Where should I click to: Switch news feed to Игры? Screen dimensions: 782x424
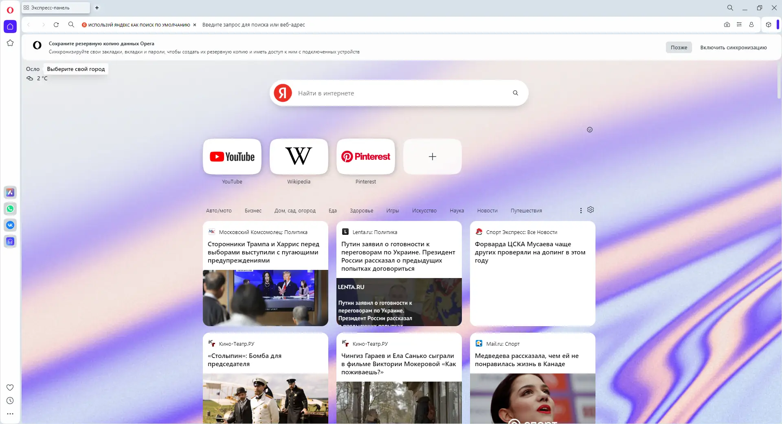[393, 211]
